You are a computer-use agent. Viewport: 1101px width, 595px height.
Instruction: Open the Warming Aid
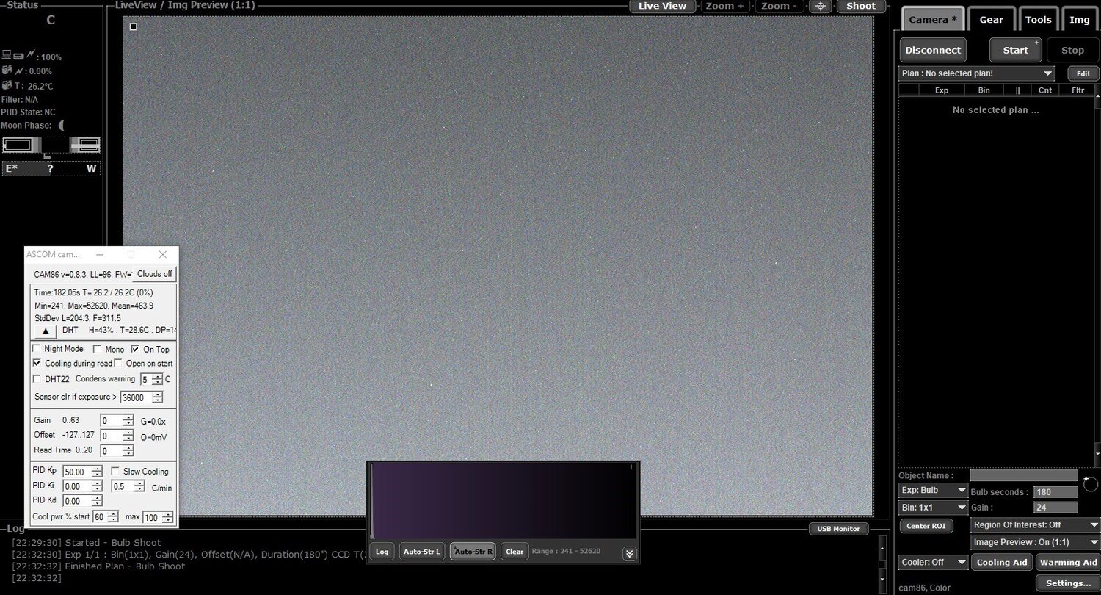coord(1069,563)
